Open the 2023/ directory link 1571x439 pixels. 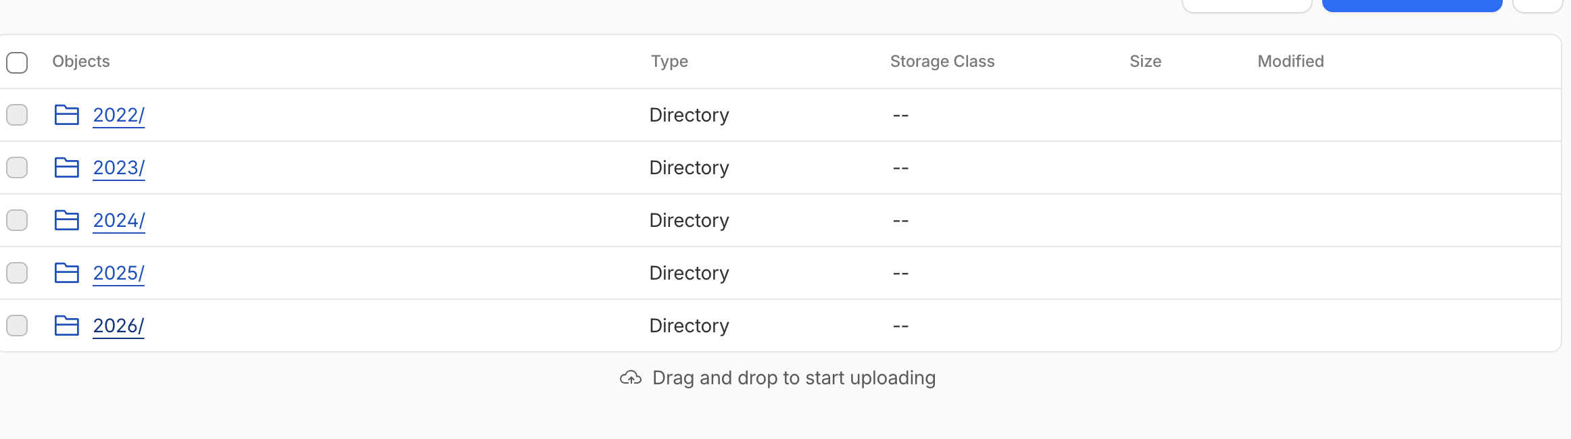118,167
